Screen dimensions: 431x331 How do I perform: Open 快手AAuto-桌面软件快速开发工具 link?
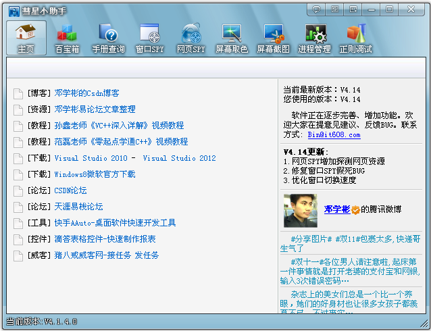[x=115, y=223]
